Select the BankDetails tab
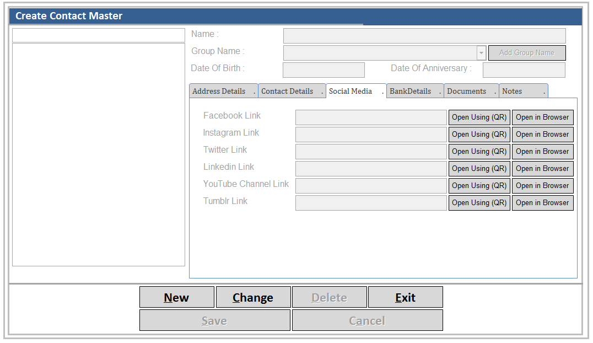 (x=411, y=92)
